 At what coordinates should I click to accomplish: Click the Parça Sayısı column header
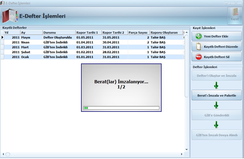(x=139, y=33)
